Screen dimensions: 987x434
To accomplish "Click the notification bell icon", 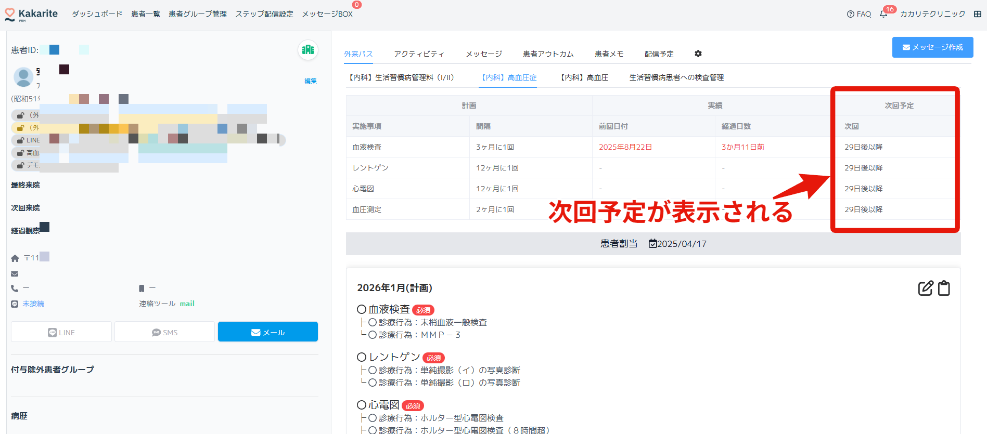I will 883,14.
